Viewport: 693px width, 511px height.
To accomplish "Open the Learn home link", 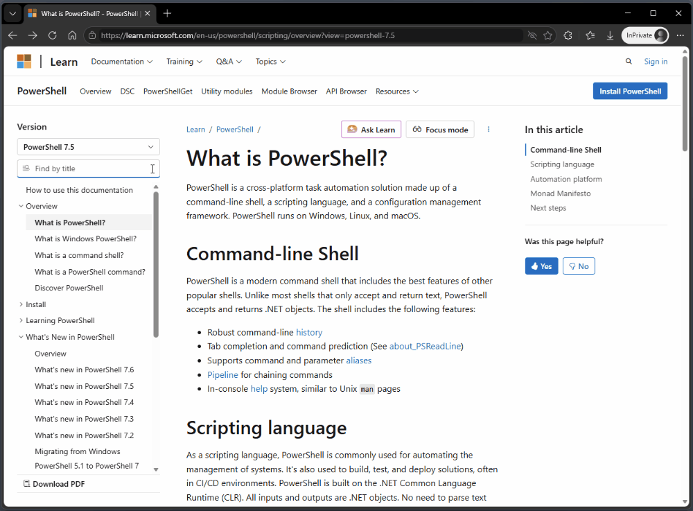I will (64, 62).
